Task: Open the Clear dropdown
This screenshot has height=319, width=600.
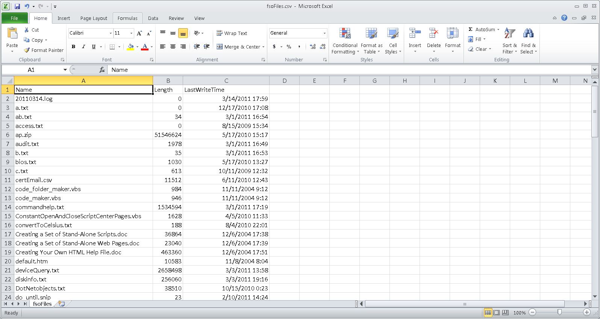Action: tap(480, 49)
